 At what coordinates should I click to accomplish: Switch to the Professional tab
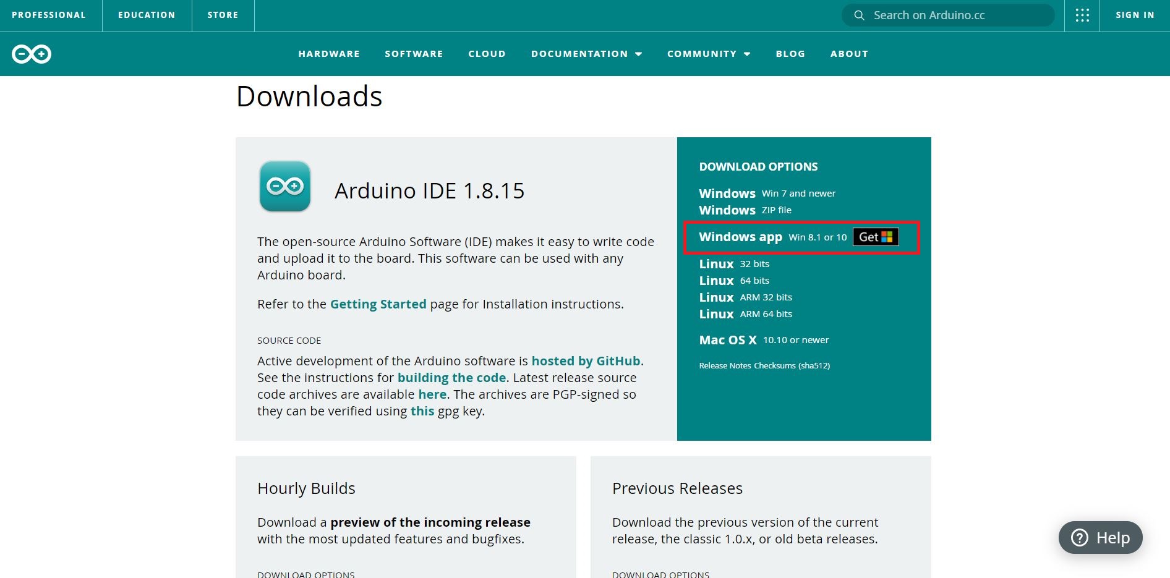49,15
